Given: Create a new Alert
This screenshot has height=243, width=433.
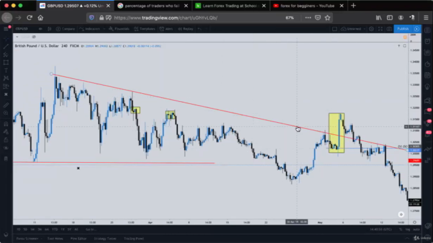Looking at the screenshot, I should [166, 28].
